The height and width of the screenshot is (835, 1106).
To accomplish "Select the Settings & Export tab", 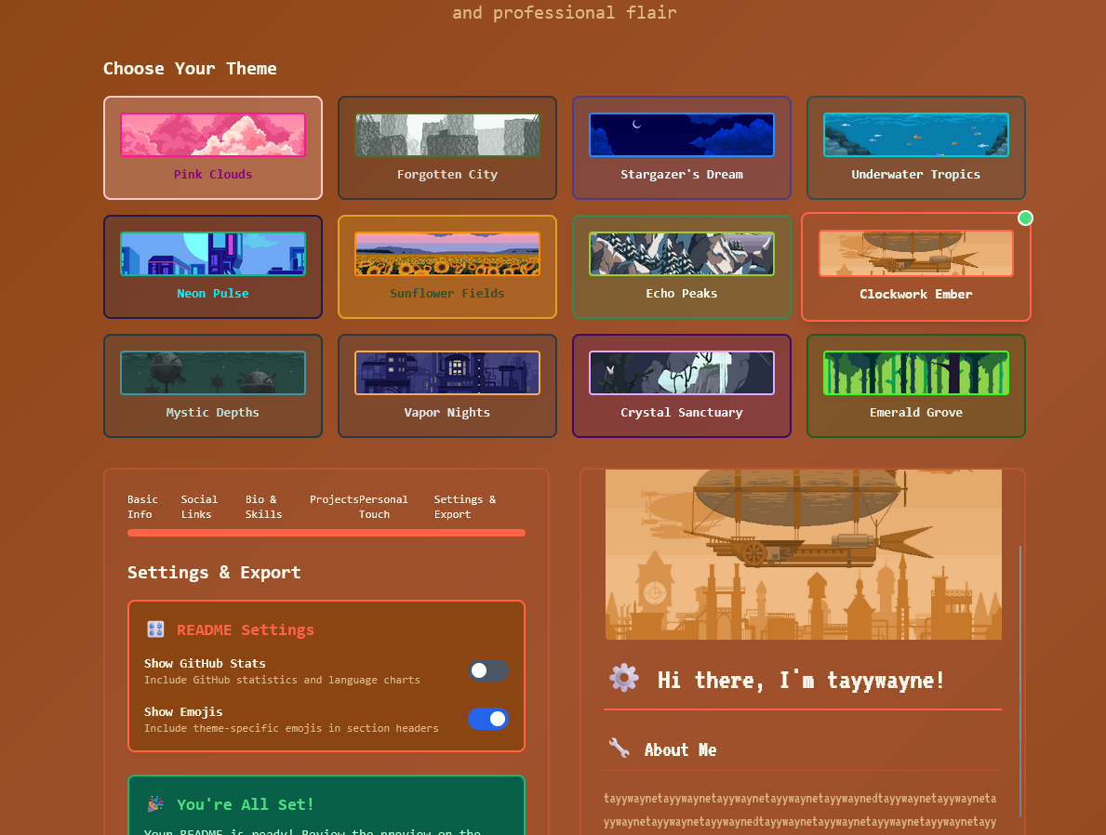I will point(465,507).
